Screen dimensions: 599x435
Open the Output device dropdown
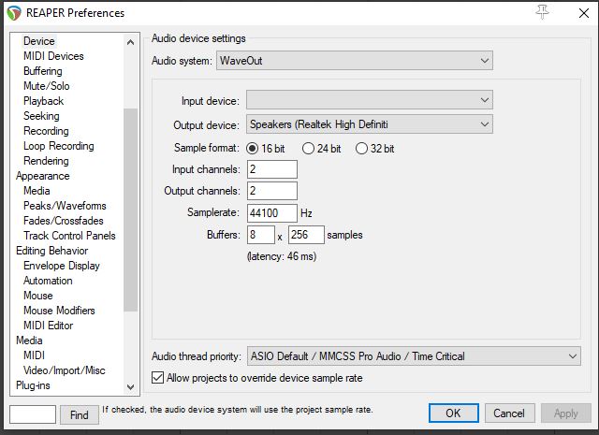tap(370, 124)
